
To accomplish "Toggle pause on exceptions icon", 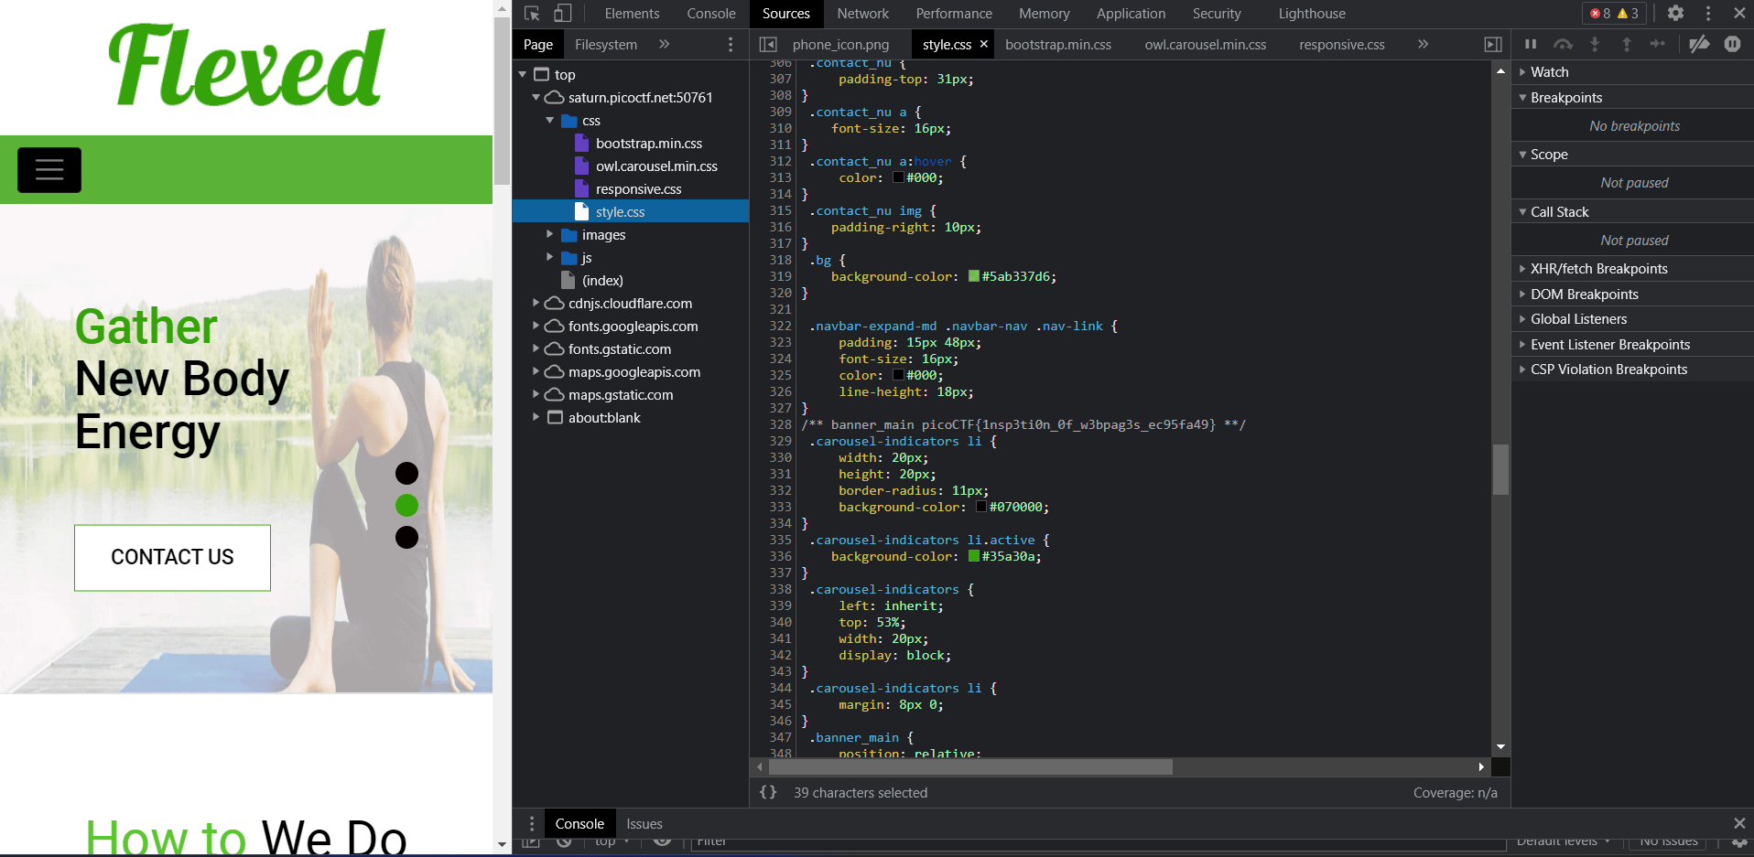I will click(x=1732, y=44).
